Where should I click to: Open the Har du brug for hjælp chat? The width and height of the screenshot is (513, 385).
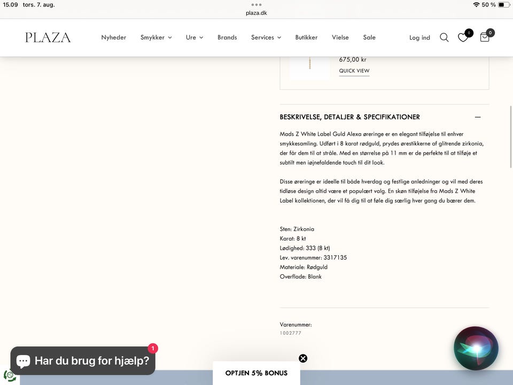tap(83, 361)
